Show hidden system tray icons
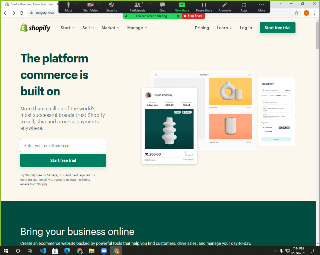The height and width of the screenshot is (255, 320). [x=275, y=251]
